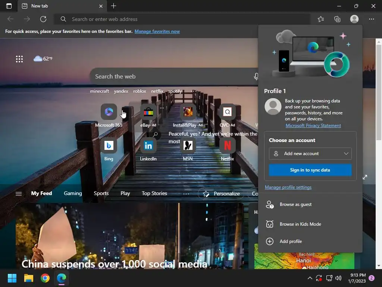Open the eBay tile more options dots
Screen dimensions: 382x287
coord(162,108)
